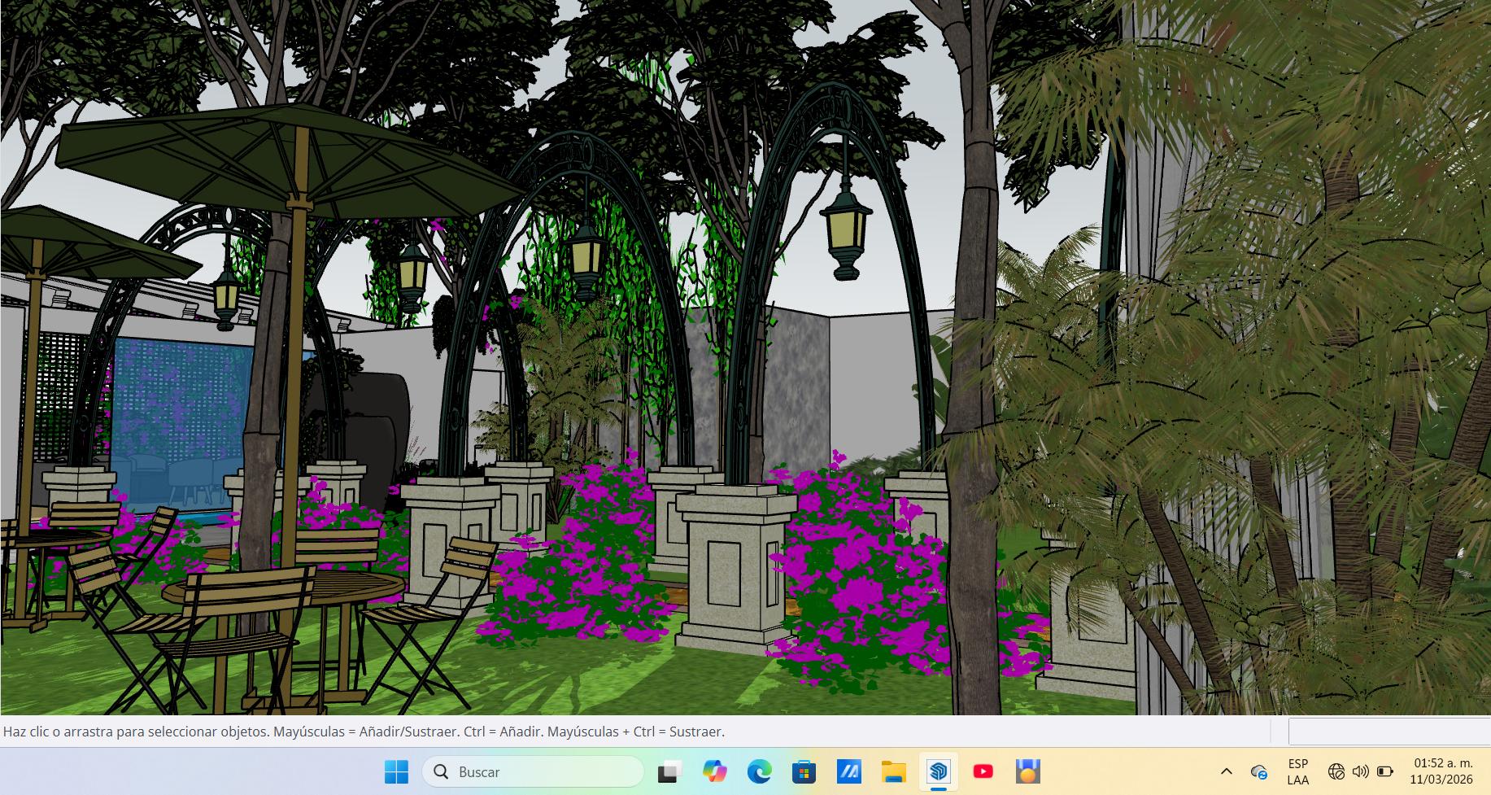The width and height of the screenshot is (1491, 795).
Task: Click the Windows Start button
Action: tap(396, 771)
